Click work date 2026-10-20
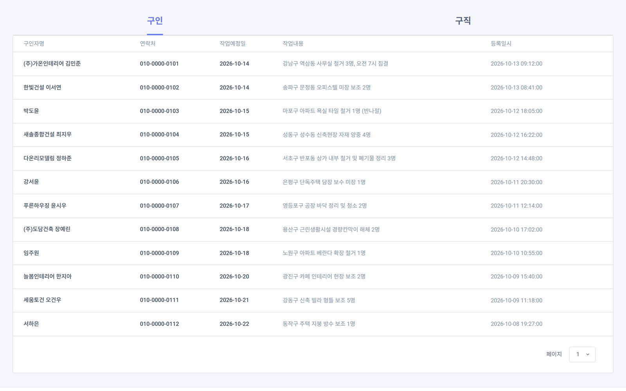The width and height of the screenshot is (626, 391). point(234,276)
